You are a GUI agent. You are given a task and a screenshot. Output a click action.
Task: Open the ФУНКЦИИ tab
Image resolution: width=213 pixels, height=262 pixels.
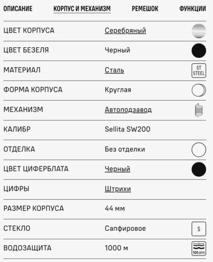[192, 9]
